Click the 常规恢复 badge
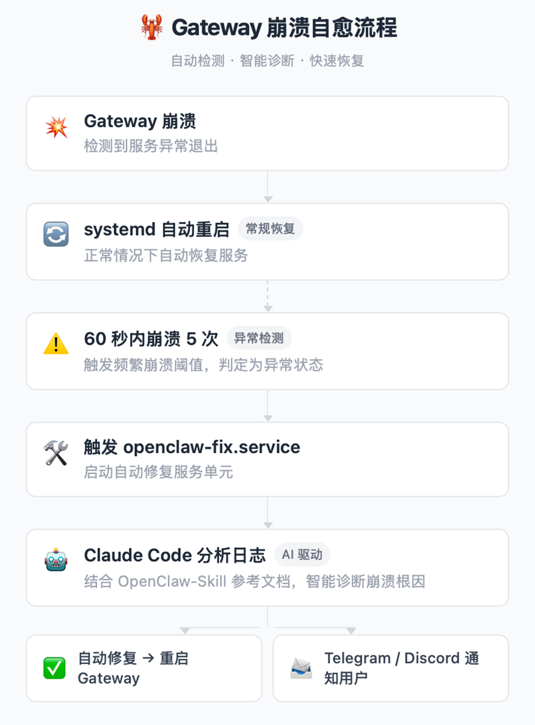Image resolution: width=535 pixels, height=725 pixels. coord(270,229)
